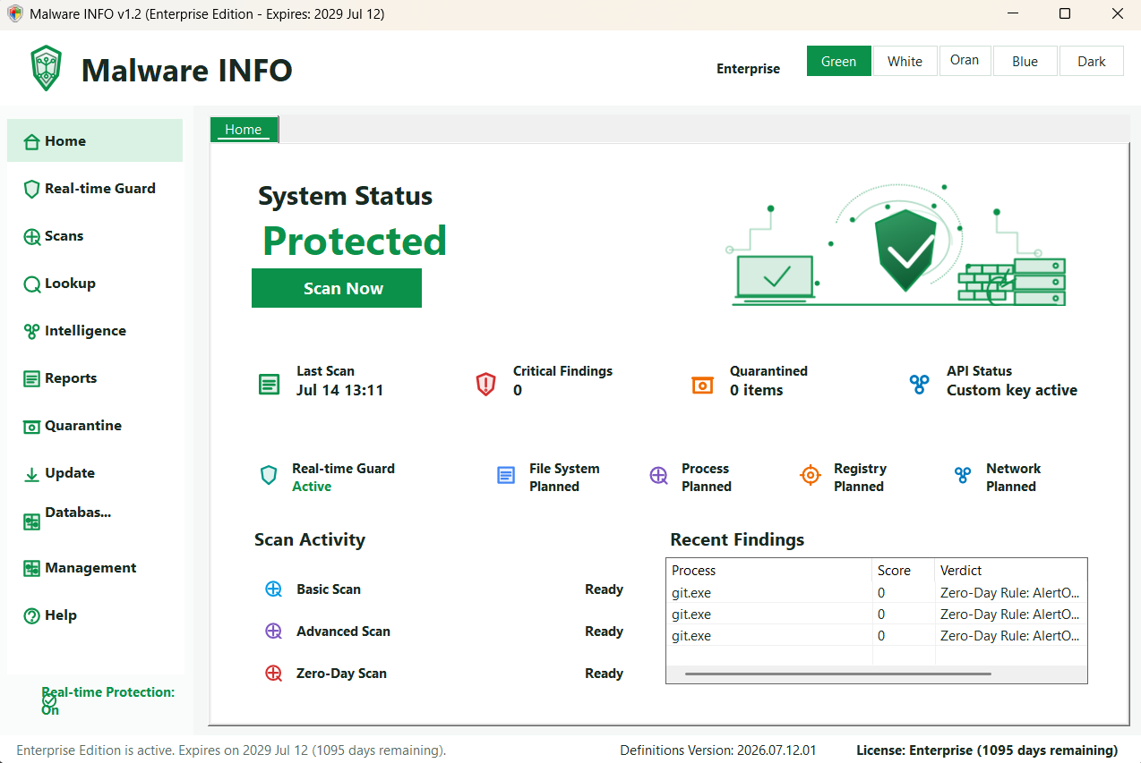Viewport: 1141px width, 763px height.
Task: Switch to the Blue theme
Action: coord(1025,61)
